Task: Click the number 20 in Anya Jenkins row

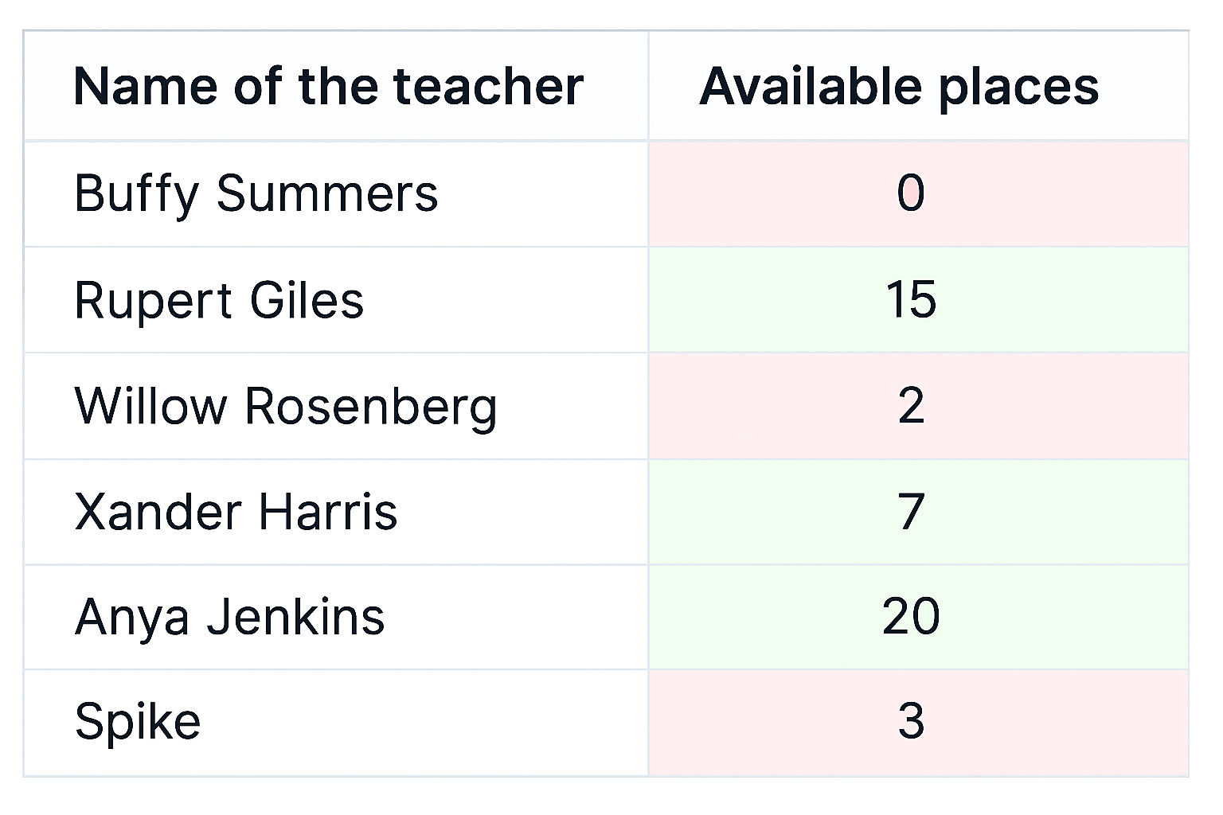Action: [x=911, y=617]
